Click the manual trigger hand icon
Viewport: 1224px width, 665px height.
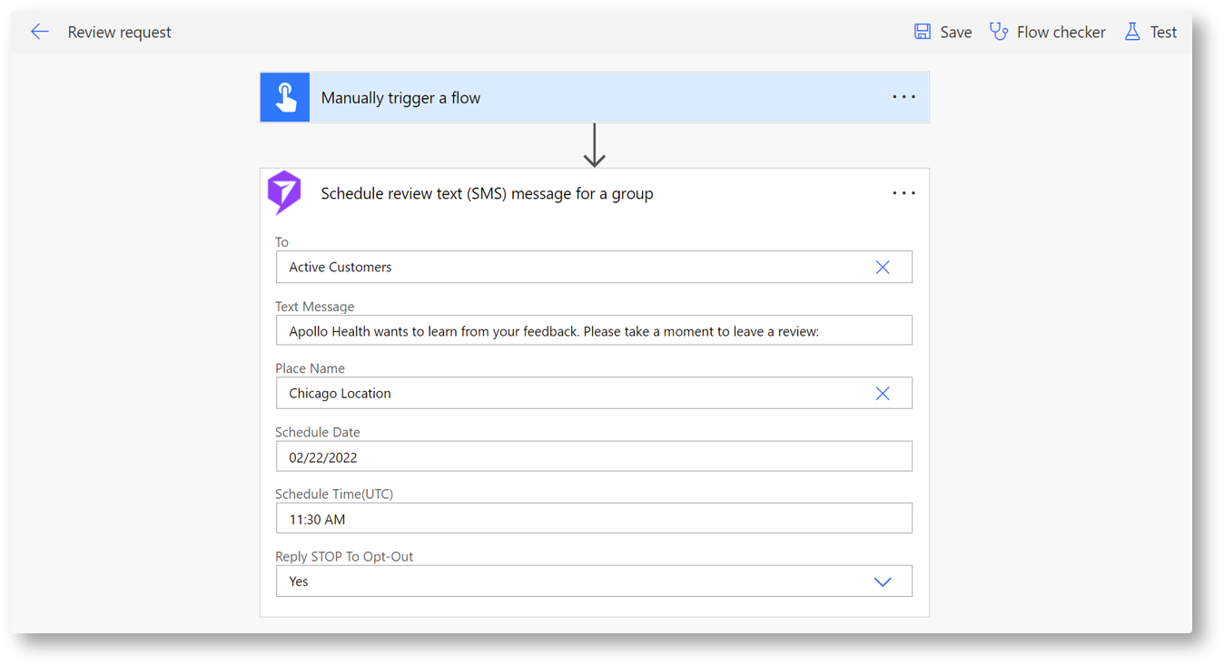[285, 98]
